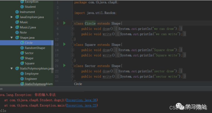Image resolution: width=212 pixels, height=113 pixels.
Task: Expand Circle write() method fold
Action: (73, 34)
